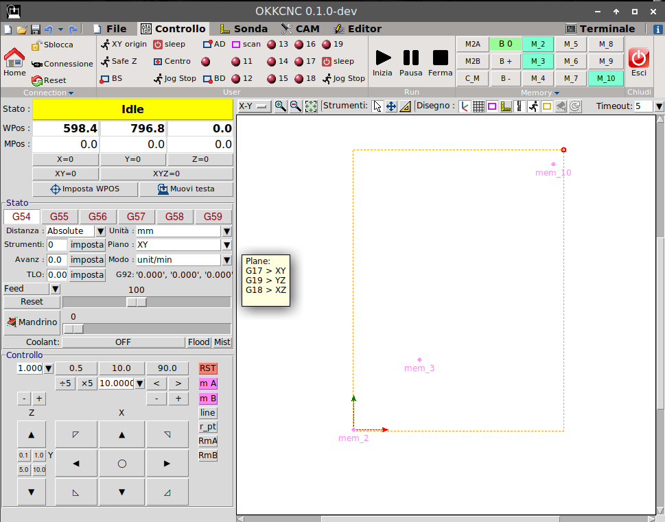The width and height of the screenshot is (665, 522).
Task: Click the Feed override slider handle
Action: (x=137, y=302)
